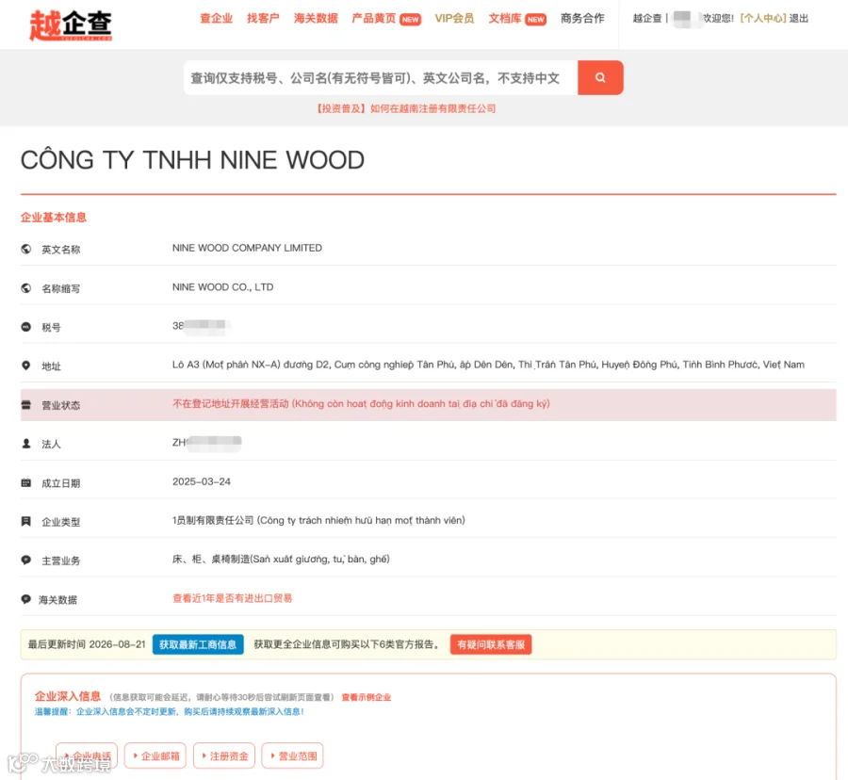This screenshot has width=848, height=780.
Task: Click the NEW badge next to 文档库
Action: (536, 20)
